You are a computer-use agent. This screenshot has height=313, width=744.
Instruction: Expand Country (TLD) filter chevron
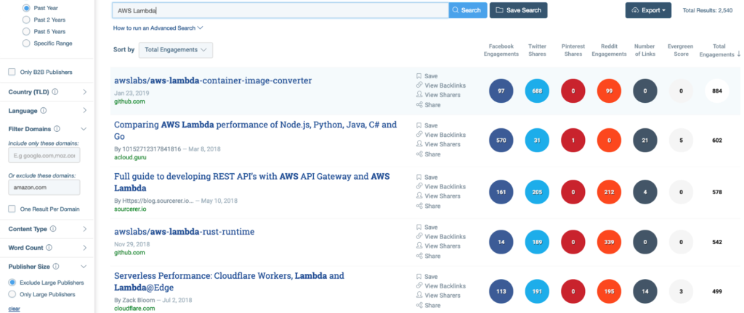pos(84,92)
